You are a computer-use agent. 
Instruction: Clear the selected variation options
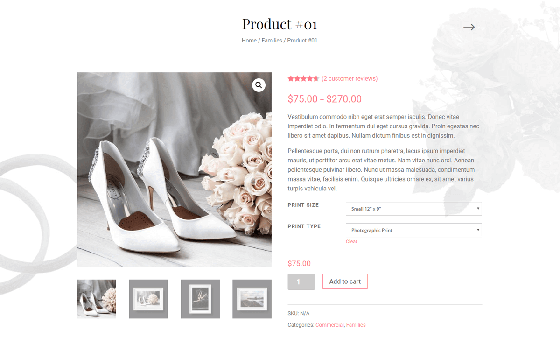tap(351, 241)
